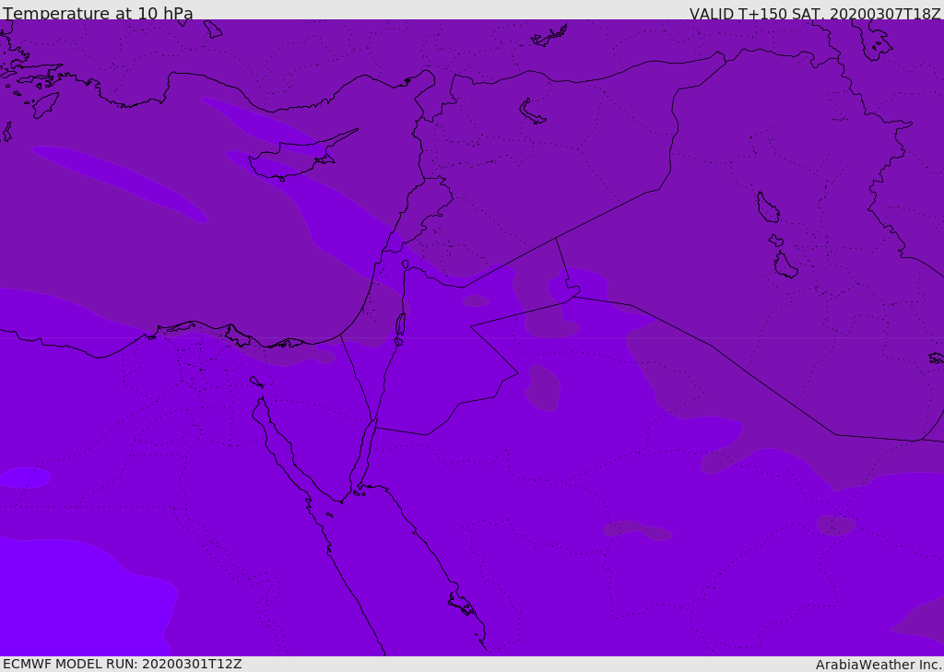Click the 'ArabiaWeather Inc' credit text

(879, 665)
